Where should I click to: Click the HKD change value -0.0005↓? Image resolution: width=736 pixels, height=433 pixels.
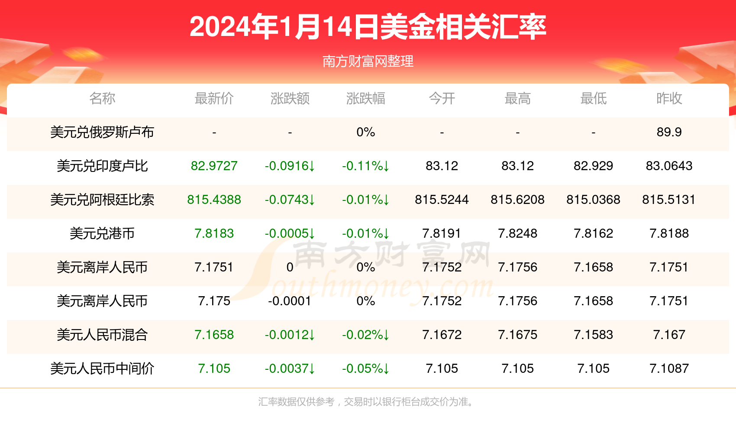tap(290, 233)
